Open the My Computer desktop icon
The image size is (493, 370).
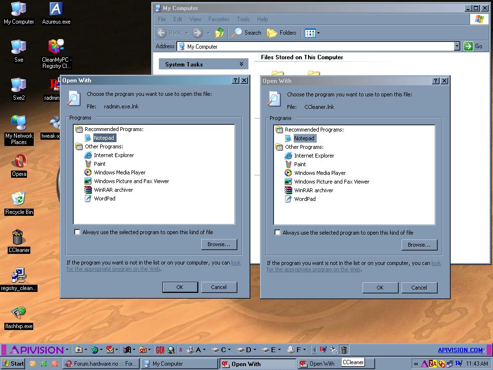19,13
